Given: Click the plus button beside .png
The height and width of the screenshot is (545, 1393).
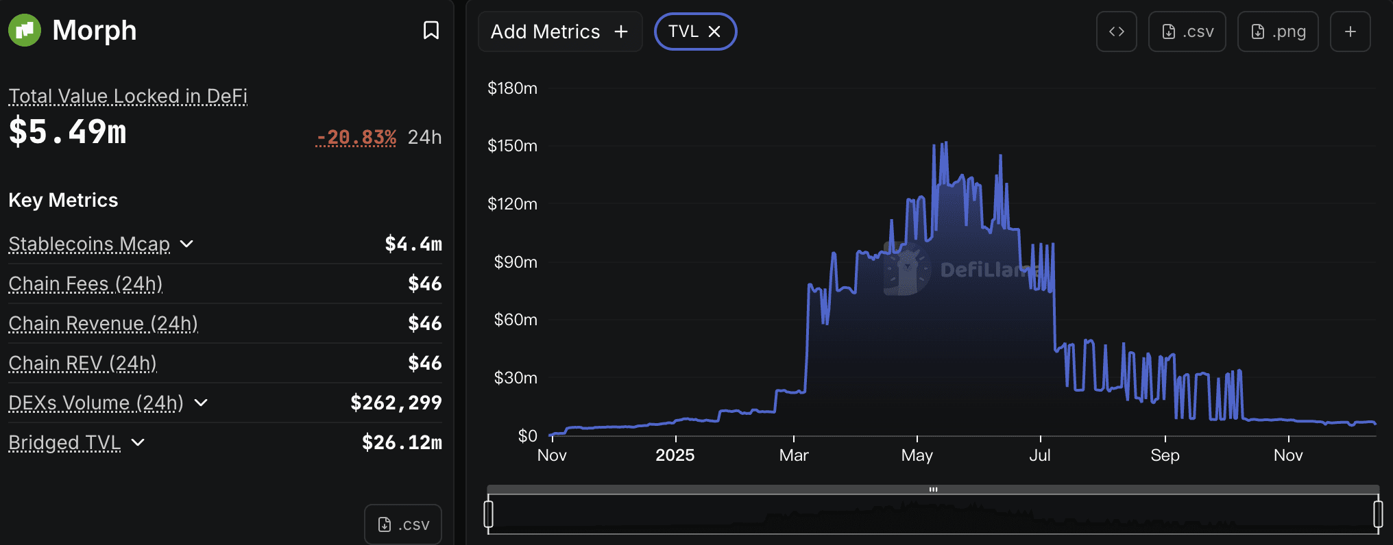Looking at the screenshot, I should 1350,31.
